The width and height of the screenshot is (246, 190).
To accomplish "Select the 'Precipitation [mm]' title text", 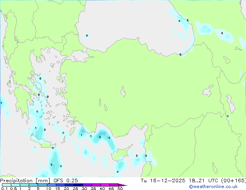I will tap(25, 181).
